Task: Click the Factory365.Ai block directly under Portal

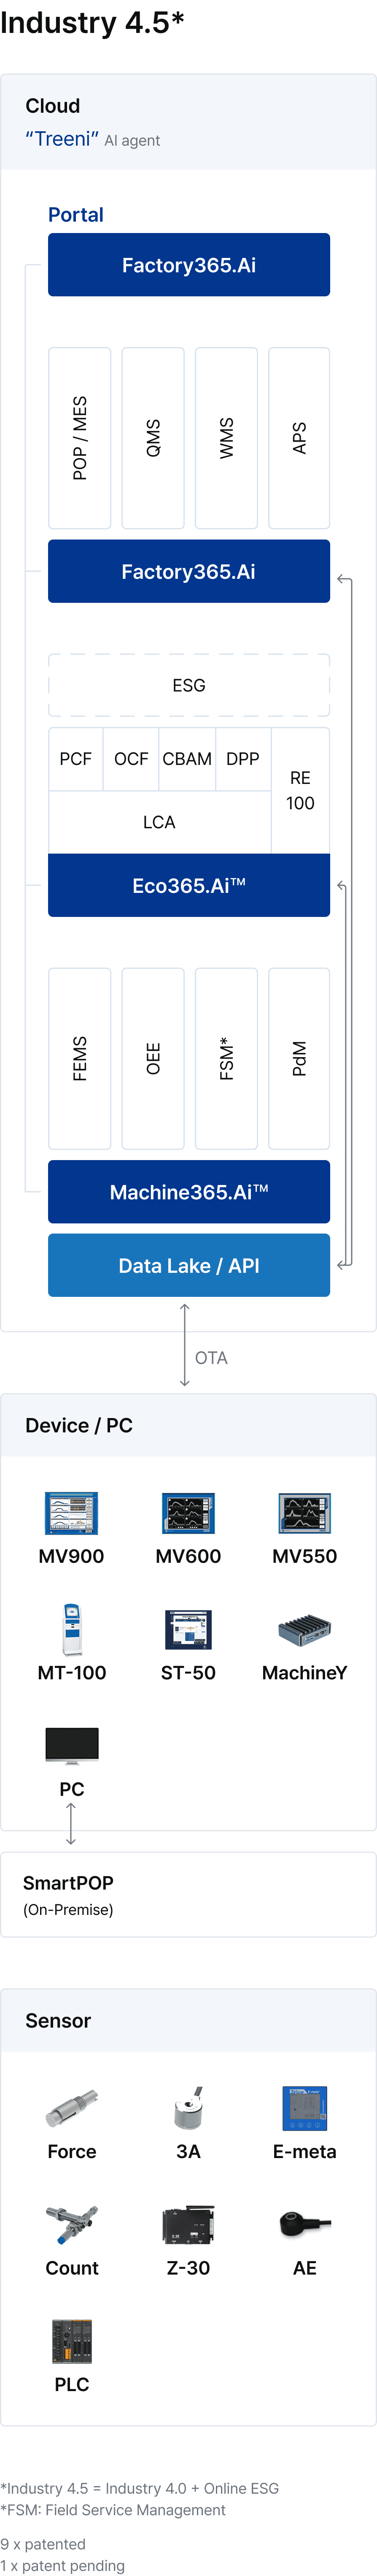Action: pos(189,265)
